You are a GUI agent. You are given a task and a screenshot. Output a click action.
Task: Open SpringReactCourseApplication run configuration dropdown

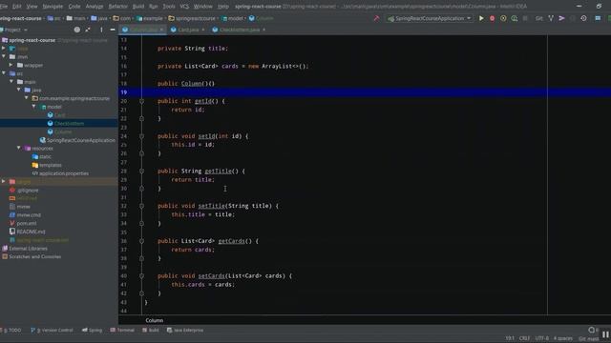(x=429, y=18)
